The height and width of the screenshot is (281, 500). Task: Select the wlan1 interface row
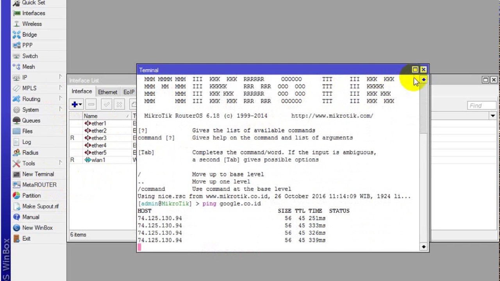[103, 160]
